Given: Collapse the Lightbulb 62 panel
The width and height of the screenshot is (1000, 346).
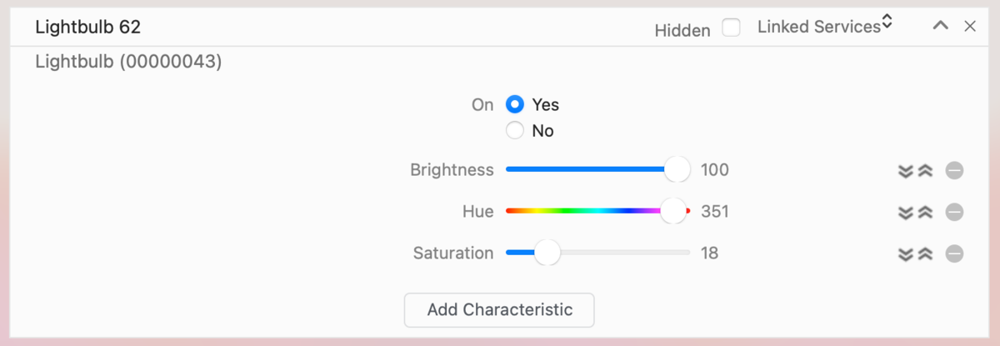Looking at the screenshot, I should click(x=940, y=27).
